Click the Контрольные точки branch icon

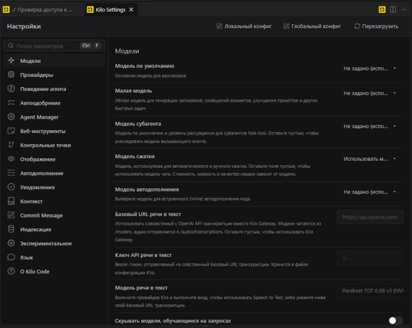click(11, 145)
